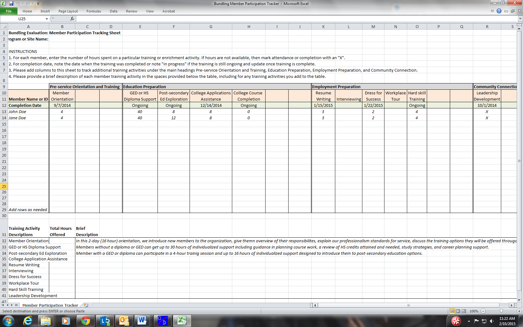
Task: Go to first sheet navigation arrow
Action: (x=3, y=305)
